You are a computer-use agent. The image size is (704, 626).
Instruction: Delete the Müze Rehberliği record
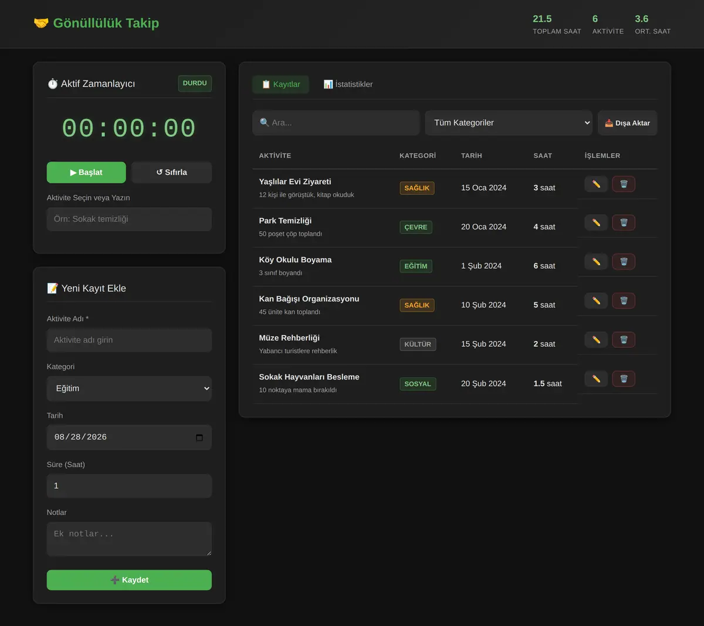click(624, 340)
